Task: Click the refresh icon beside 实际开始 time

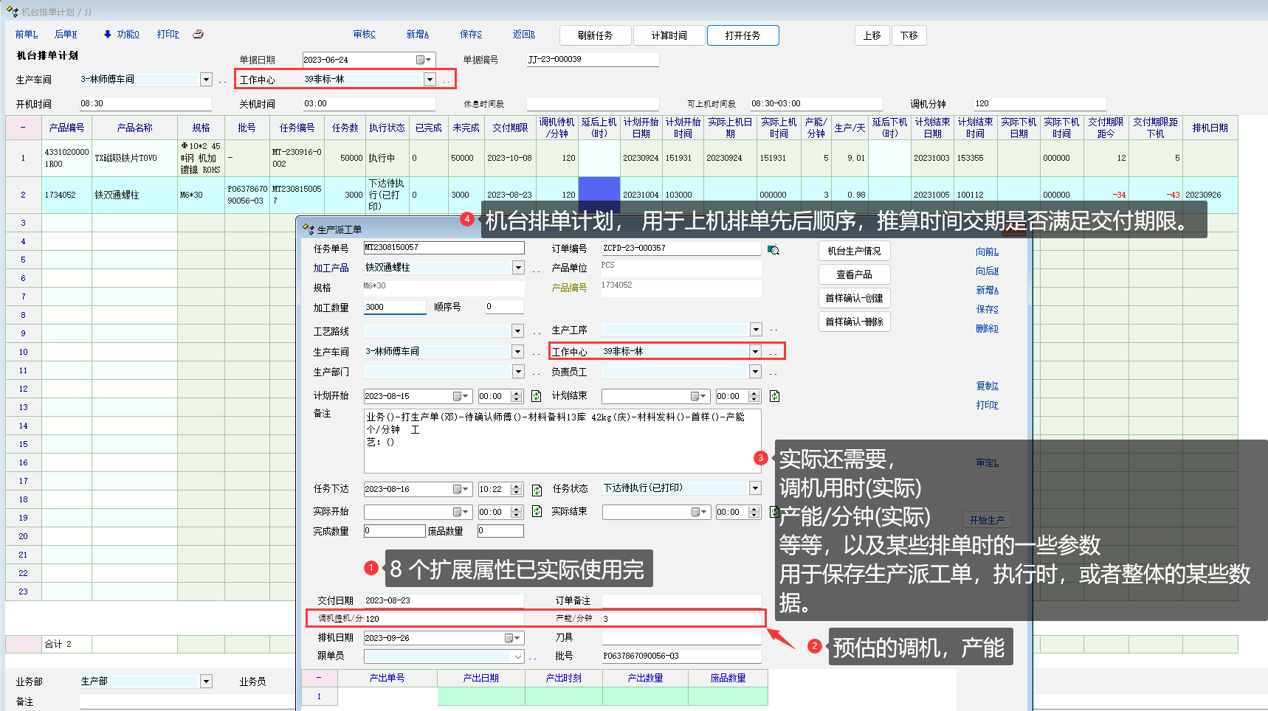Action: pos(537,511)
